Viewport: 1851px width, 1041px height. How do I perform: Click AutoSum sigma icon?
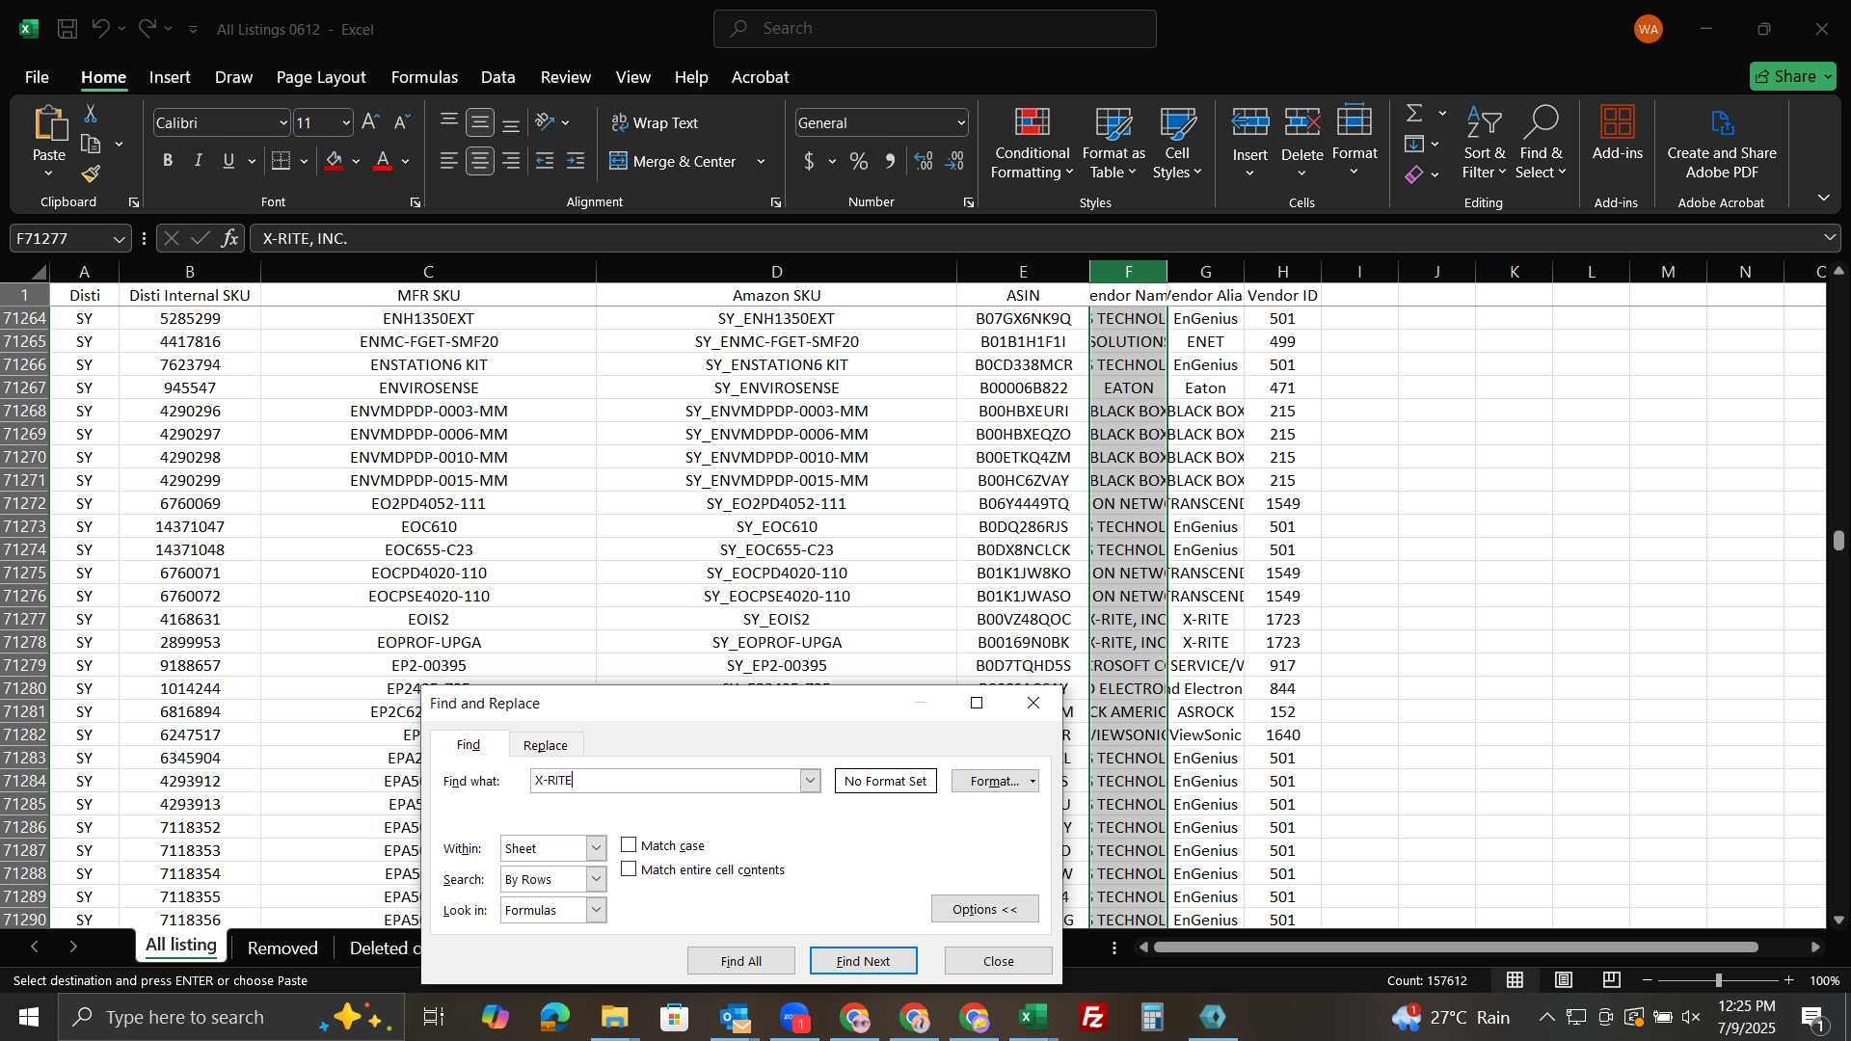coord(1414,113)
